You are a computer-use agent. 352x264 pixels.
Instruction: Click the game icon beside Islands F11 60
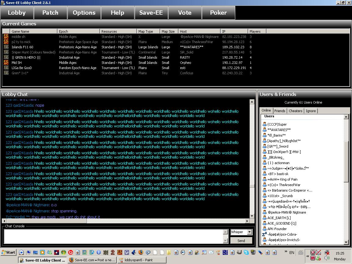point(6,47)
